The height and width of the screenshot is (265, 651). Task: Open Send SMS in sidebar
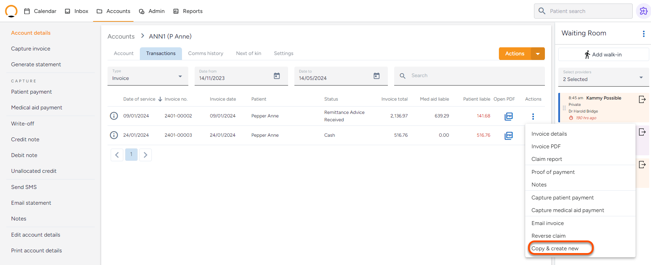[x=24, y=187]
